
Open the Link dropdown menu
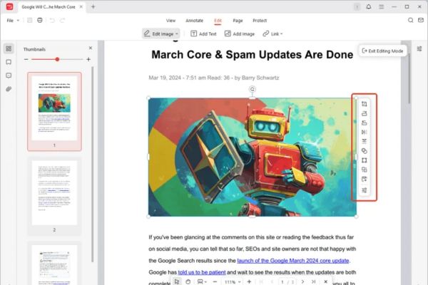[x=270, y=33]
